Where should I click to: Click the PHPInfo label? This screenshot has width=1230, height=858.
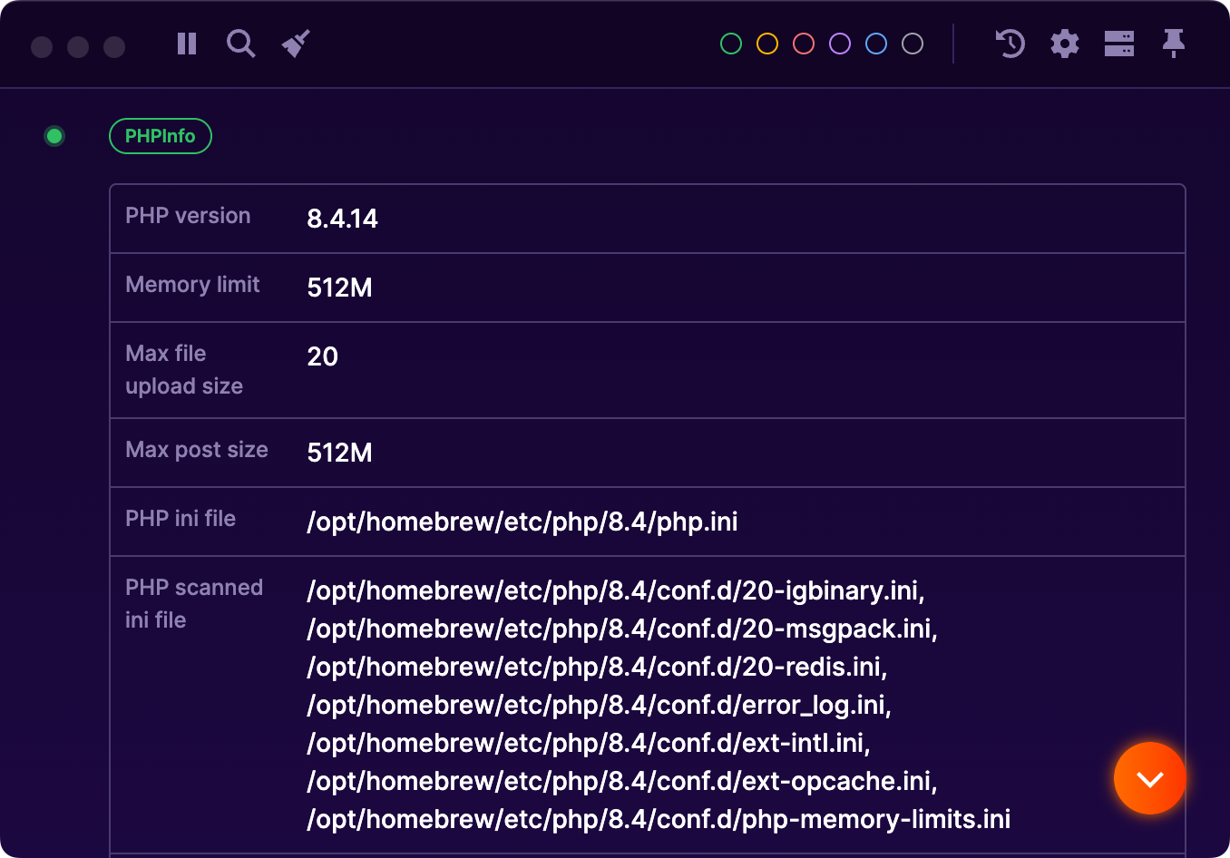tap(160, 135)
